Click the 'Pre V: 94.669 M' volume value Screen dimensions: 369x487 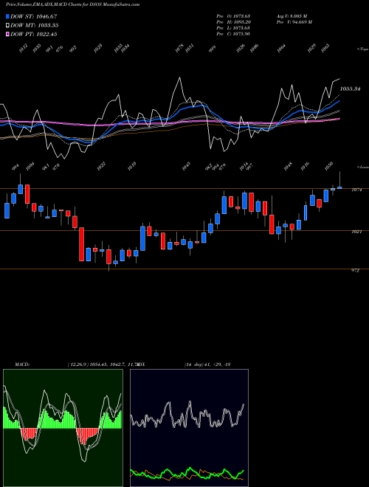294,22
